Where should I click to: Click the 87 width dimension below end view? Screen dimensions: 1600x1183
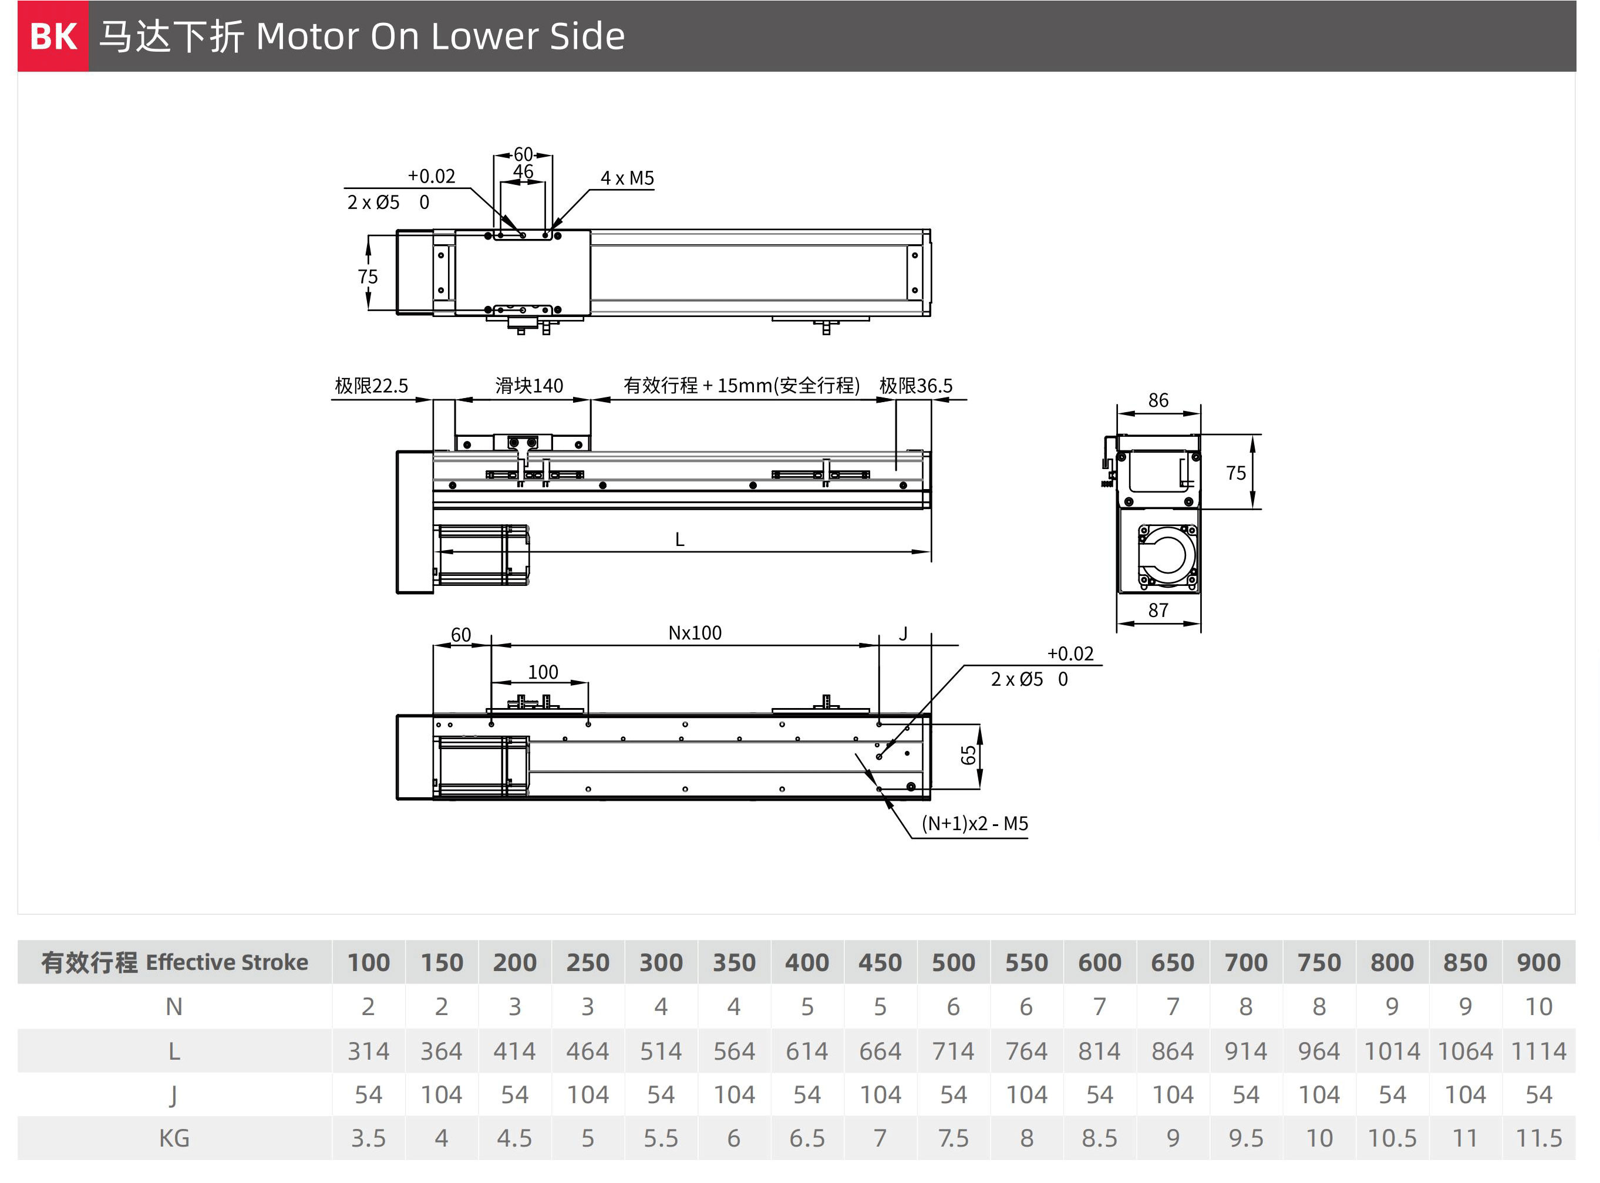[1157, 610]
